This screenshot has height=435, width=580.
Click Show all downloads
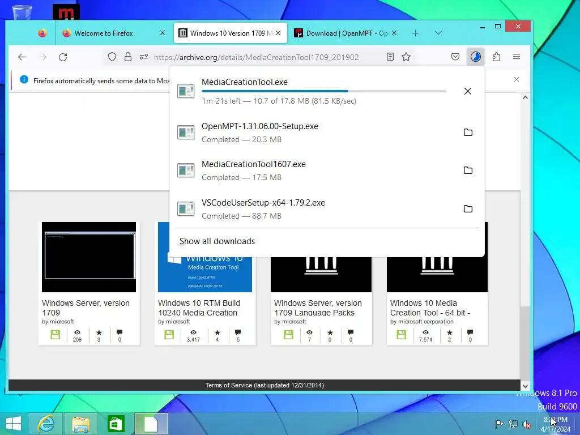coord(217,241)
